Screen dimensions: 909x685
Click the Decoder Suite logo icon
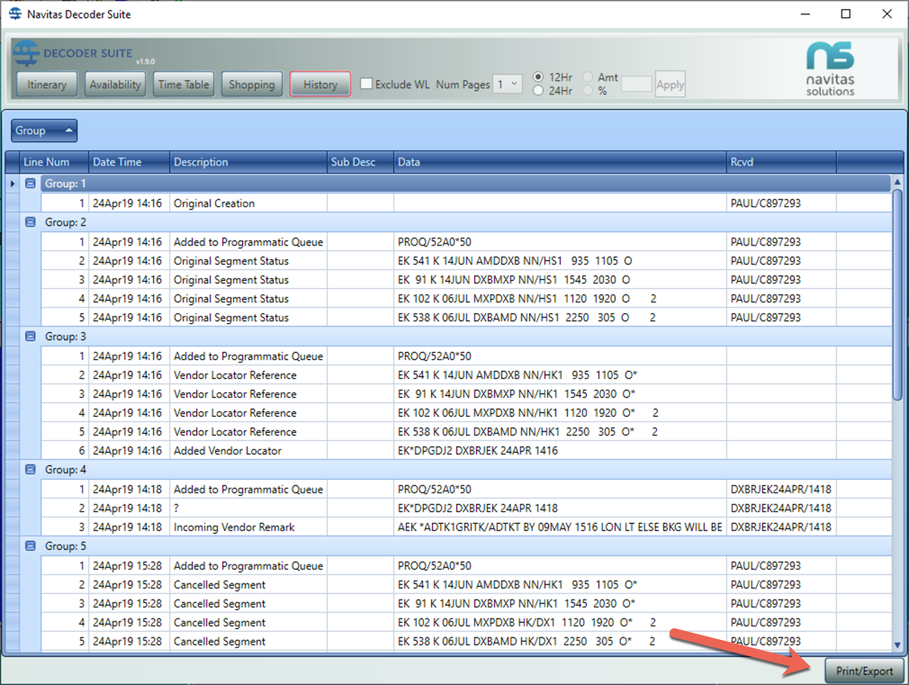pyautogui.click(x=25, y=53)
